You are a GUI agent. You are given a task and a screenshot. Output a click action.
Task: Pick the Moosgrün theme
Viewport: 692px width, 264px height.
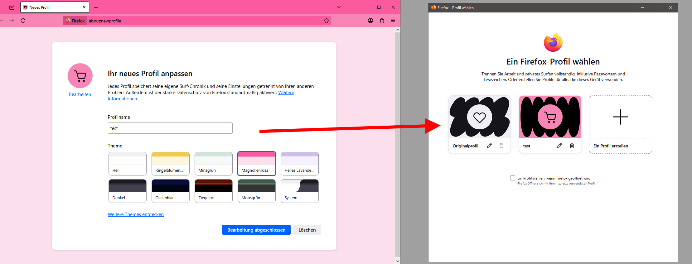coord(257,191)
